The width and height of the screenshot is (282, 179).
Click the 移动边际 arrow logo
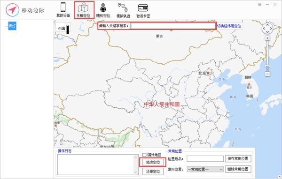(x=12, y=10)
